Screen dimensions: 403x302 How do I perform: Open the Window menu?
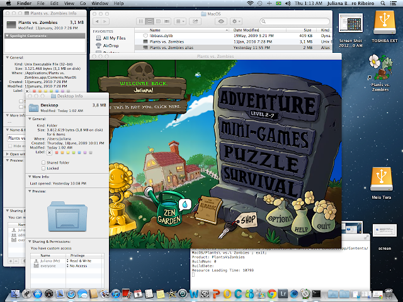point(99,3)
